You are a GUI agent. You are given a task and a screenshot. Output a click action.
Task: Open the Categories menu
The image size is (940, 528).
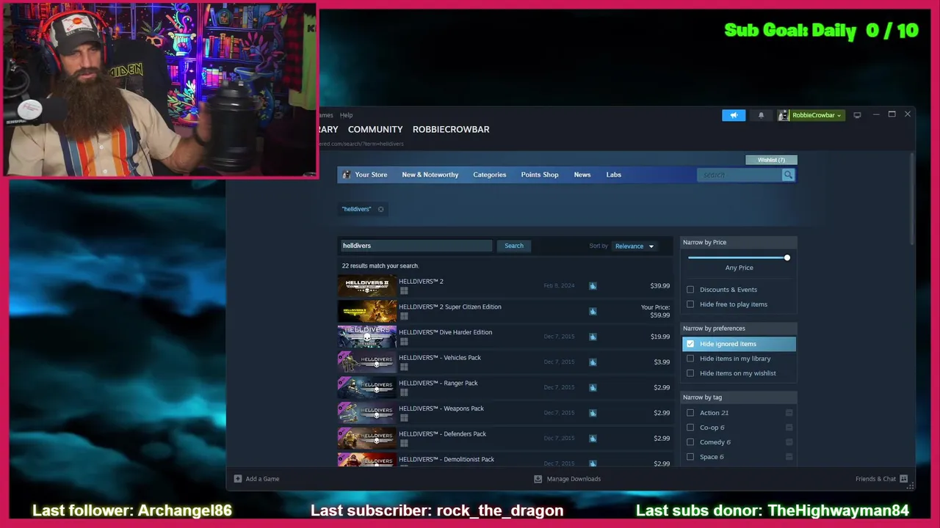489,175
